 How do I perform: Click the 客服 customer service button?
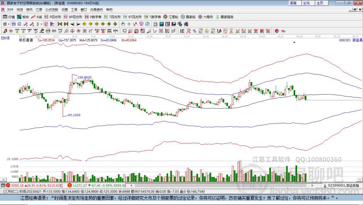(293, 3)
